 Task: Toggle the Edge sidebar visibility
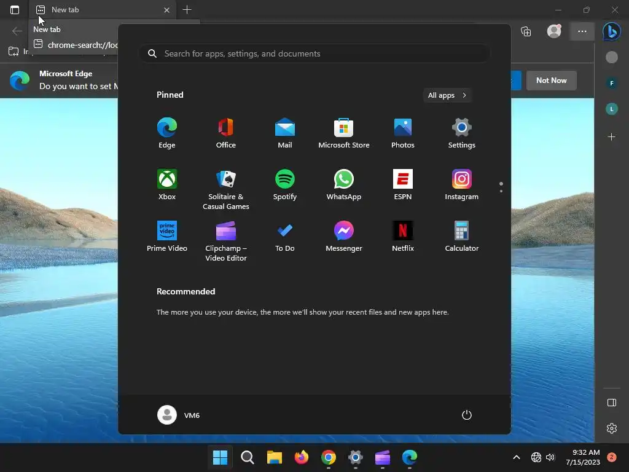pos(611,403)
